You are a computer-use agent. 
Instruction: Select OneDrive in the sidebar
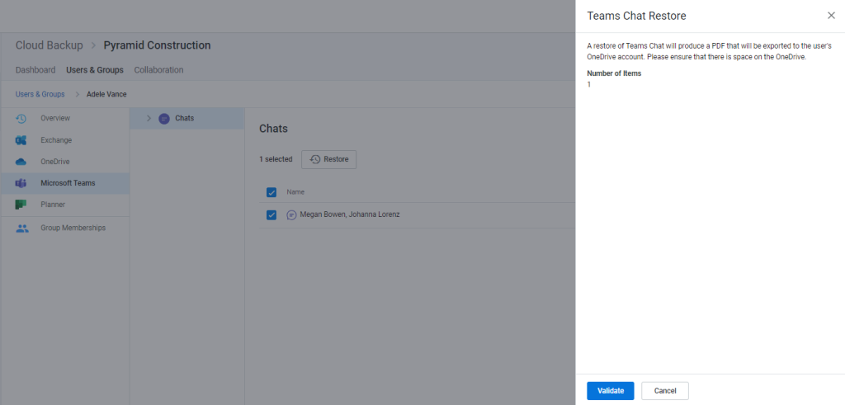coord(64,162)
